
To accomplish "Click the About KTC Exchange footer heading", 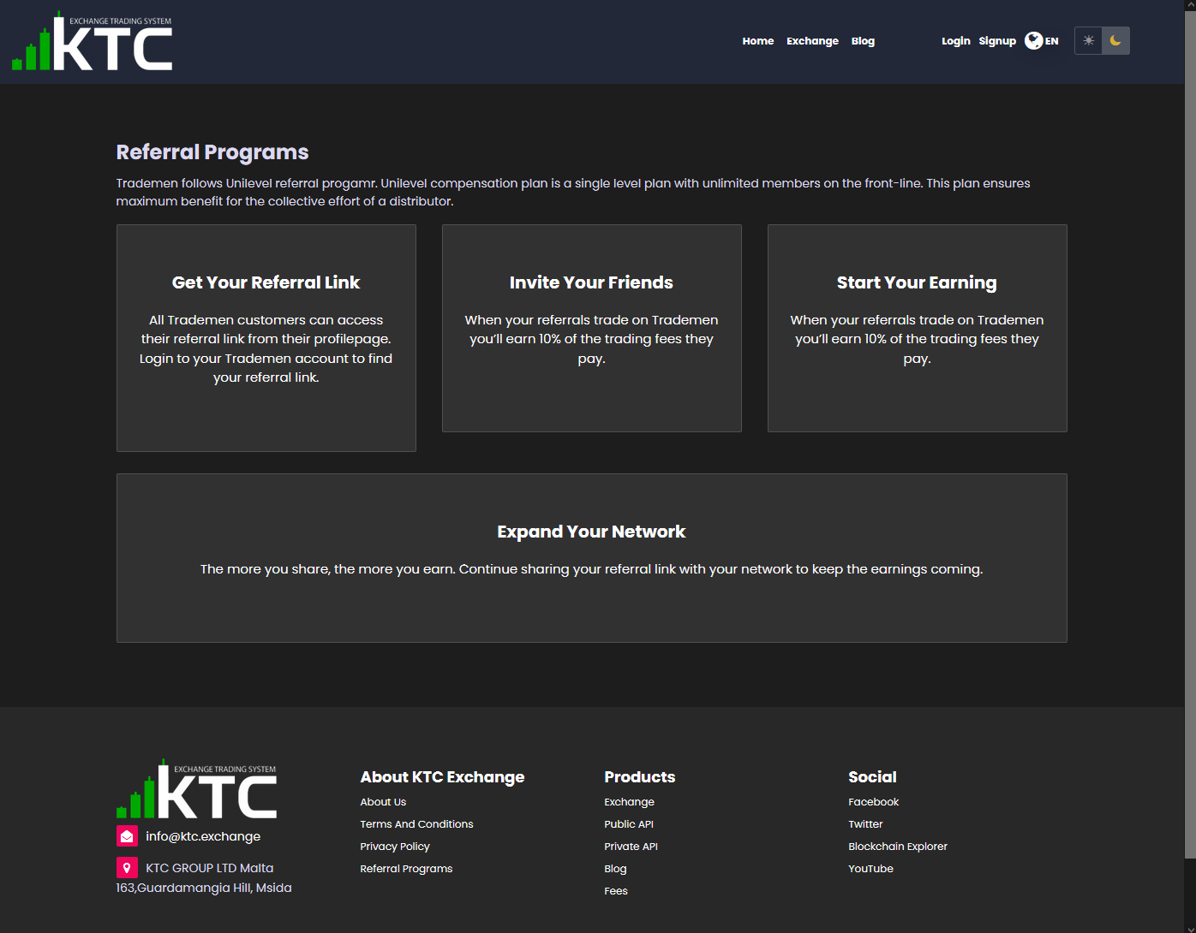I will tap(442, 777).
